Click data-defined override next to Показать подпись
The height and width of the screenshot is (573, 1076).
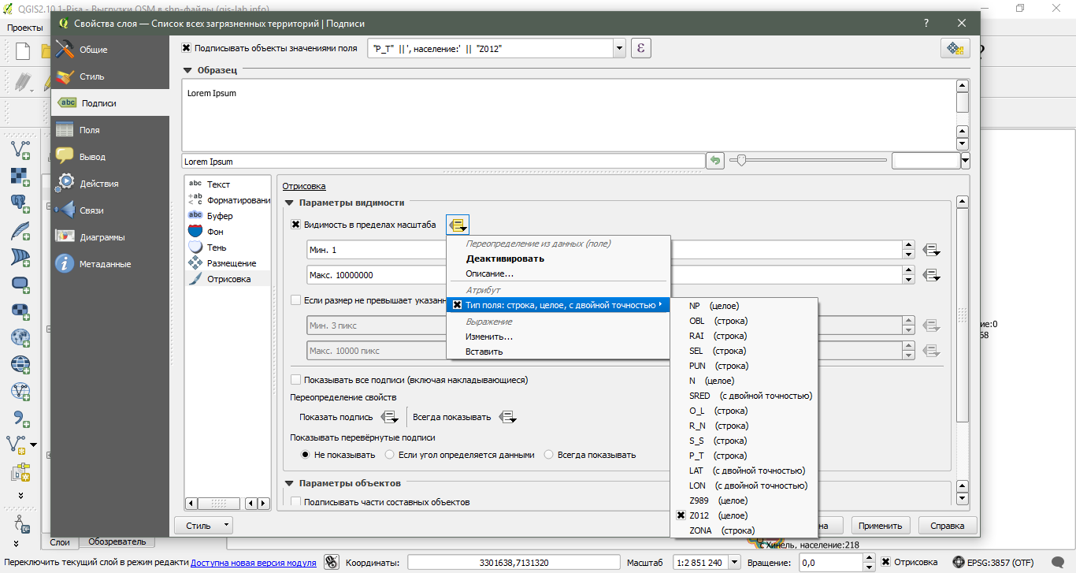coord(390,417)
